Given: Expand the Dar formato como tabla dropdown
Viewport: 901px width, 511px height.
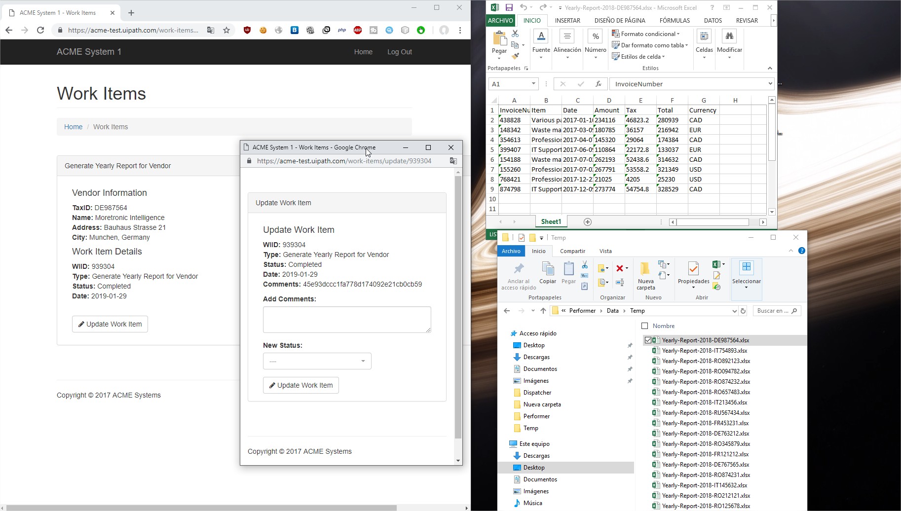Looking at the screenshot, I should 686,45.
